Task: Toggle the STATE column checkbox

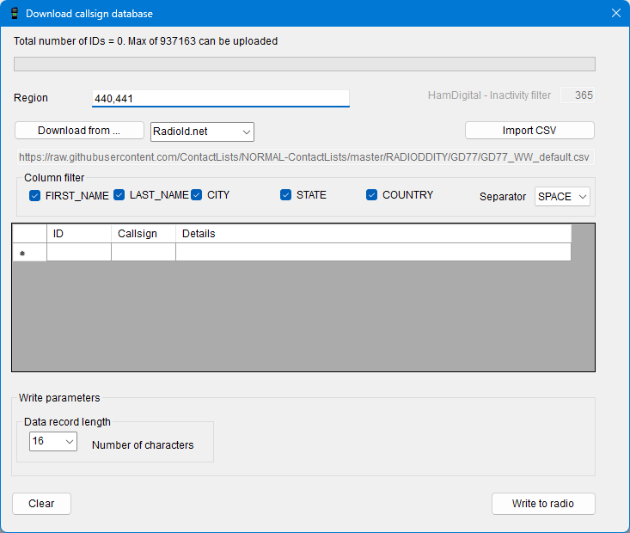Action: [286, 195]
